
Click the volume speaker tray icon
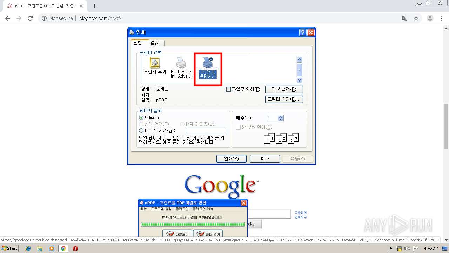(407, 248)
